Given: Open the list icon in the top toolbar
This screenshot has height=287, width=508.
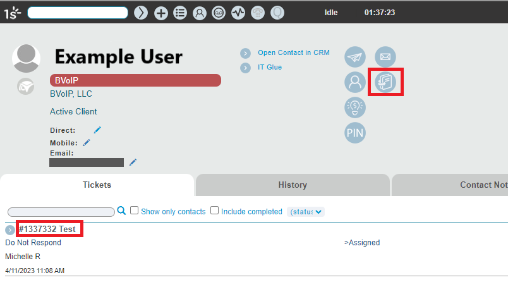Looking at the screenshot, I should point(180,13).
